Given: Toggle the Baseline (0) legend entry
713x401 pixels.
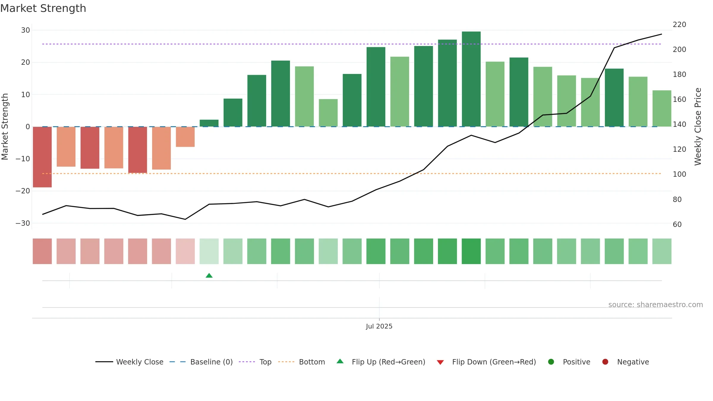Looking at the screenshot, I should [201, 362].
